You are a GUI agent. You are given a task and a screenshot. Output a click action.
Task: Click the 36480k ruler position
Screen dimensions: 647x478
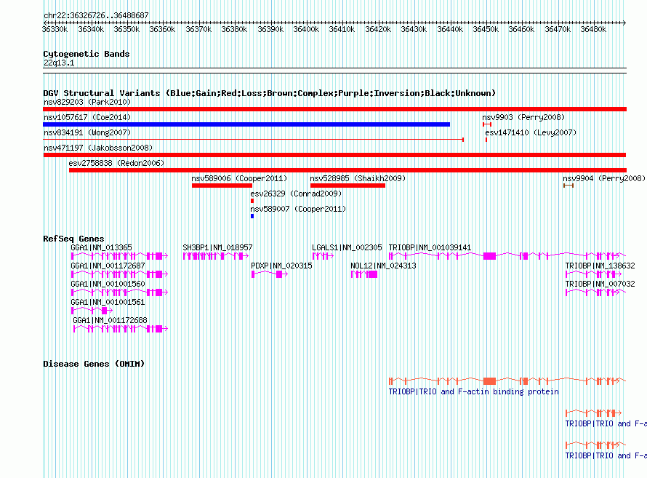[593, 29]
